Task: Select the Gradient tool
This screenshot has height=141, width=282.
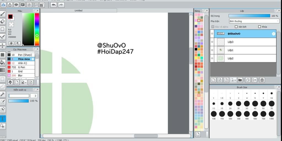Action: [x=3, y=70]
